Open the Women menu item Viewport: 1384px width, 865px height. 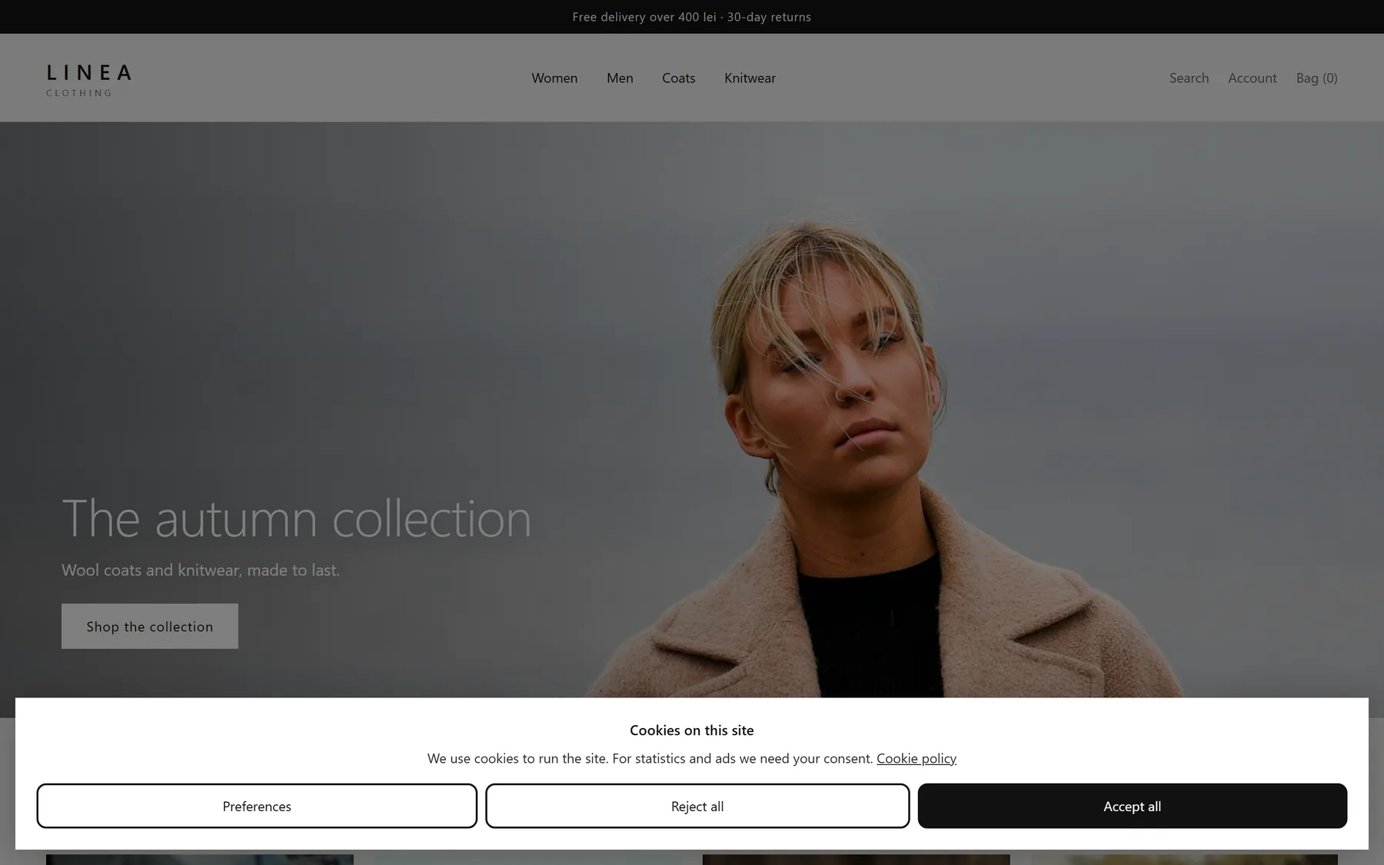pyautogui.click(x=554, y=78)
